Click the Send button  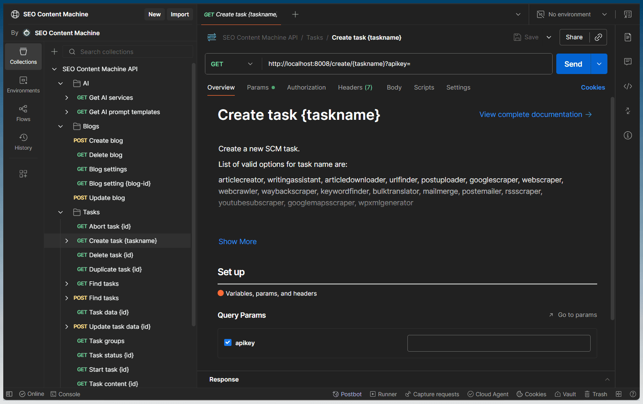coord(573,64)
